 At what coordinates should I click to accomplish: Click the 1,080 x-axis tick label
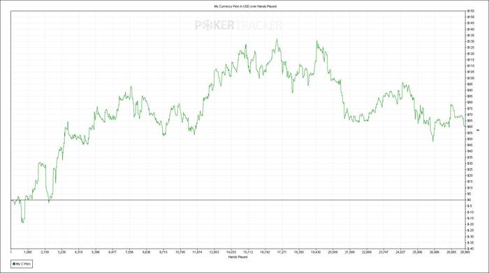point(28,252)
